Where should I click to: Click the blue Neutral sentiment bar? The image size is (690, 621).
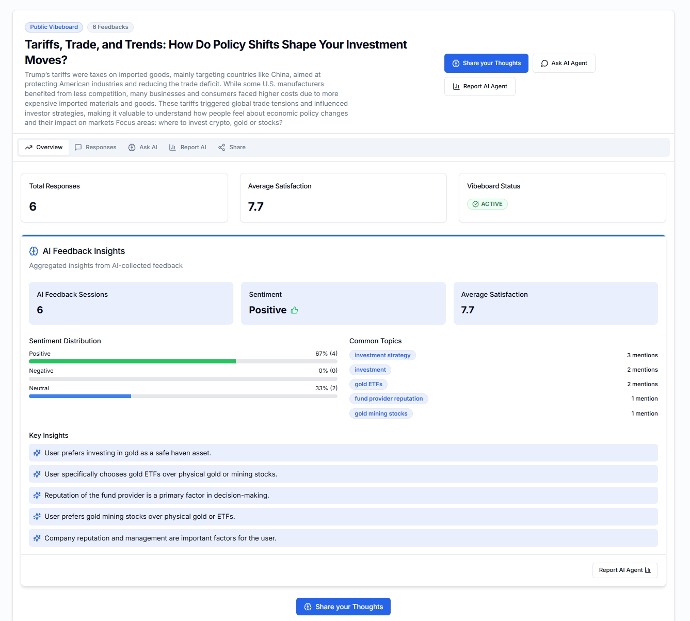click(x=80, y=396)
